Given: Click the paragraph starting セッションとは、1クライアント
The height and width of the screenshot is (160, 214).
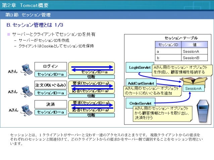Looking at the screenshot, I should (106, 139).
